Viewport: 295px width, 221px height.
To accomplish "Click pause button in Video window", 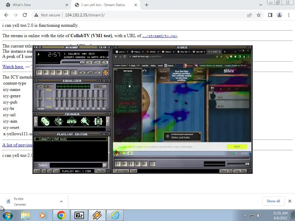I will (131, 164).
